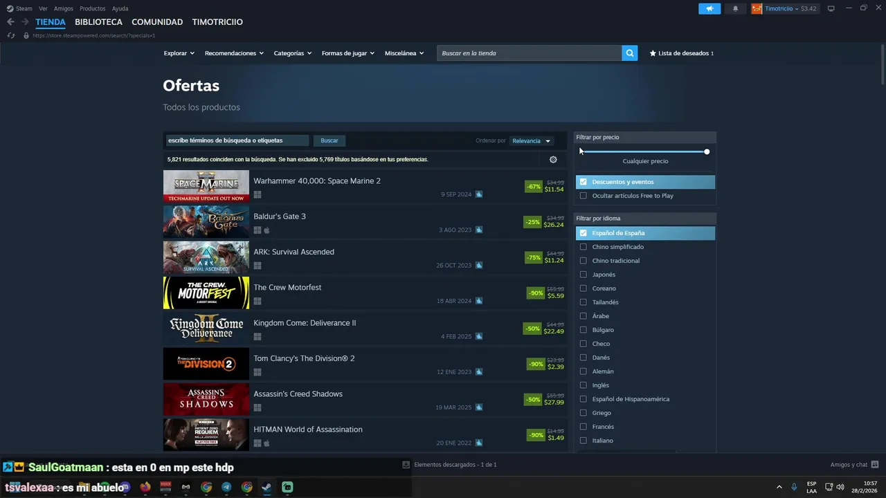
Task: Switch to the BIBLIOTECA tab
Action: tap(98, 22)
